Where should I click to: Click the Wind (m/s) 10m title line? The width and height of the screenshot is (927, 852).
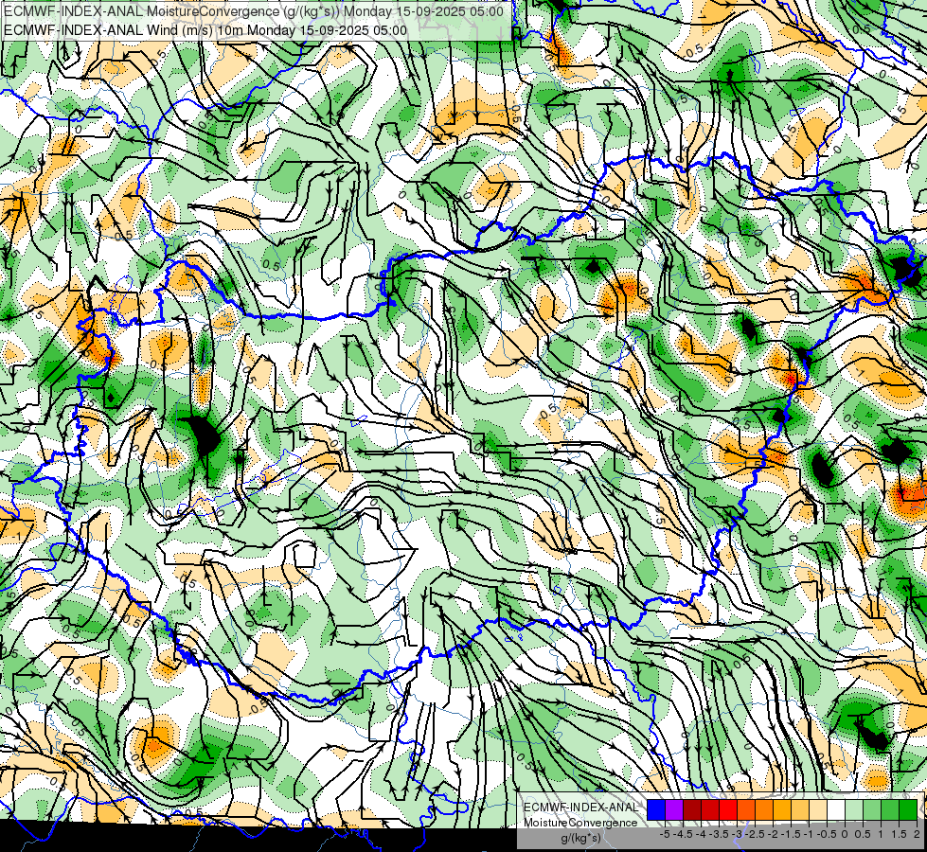(205, 30)
